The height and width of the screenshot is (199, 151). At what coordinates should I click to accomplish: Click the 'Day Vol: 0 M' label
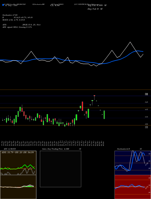tap(95, 9)
